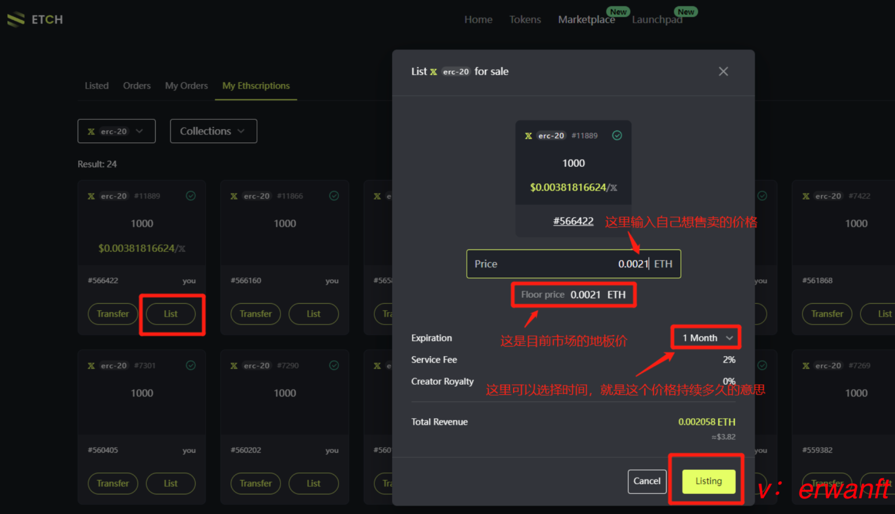Select the $0.00381816624 price on card #11889

pos(137,248)
